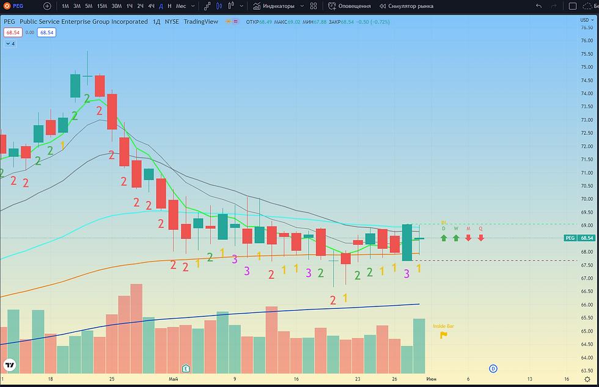Viewport: 599px width, 387px height.
Task: Select the hollow candles chart type icon
Action: (231, 6)
